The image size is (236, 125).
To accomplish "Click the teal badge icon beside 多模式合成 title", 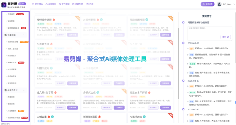I will pyautogui.click(x=98, y=92).
